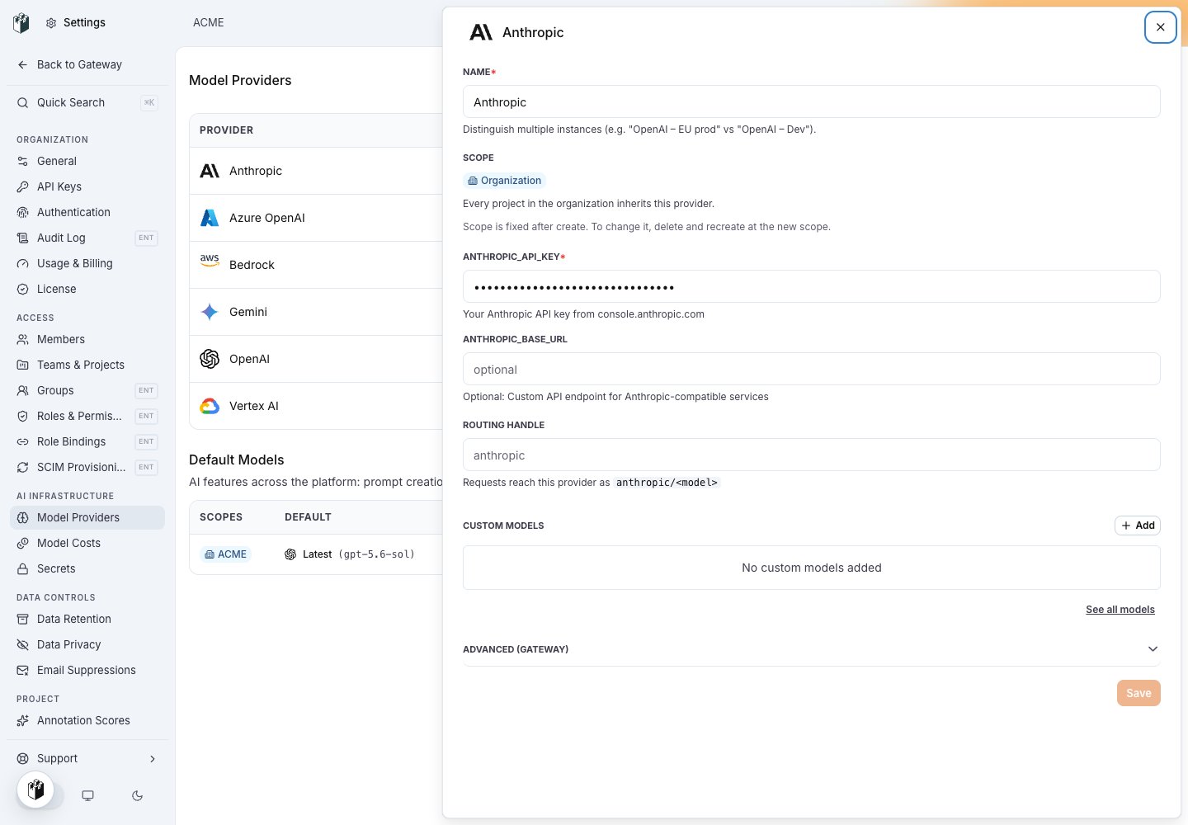Click the Authentication fingerprint icon

point(23,212)
